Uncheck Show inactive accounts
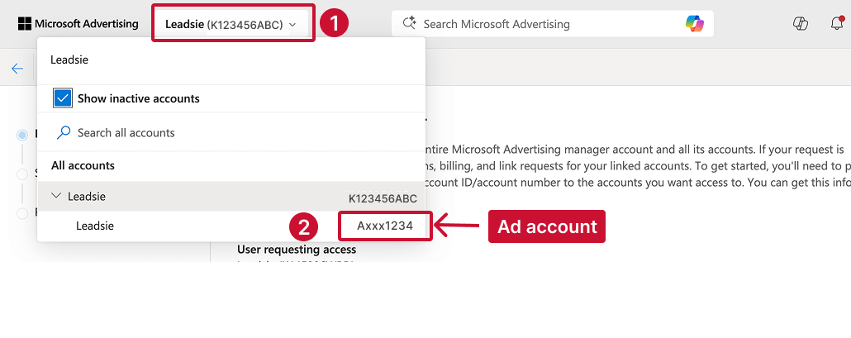The width and height of the screenshot is (851, 338). tap(63, 98)
